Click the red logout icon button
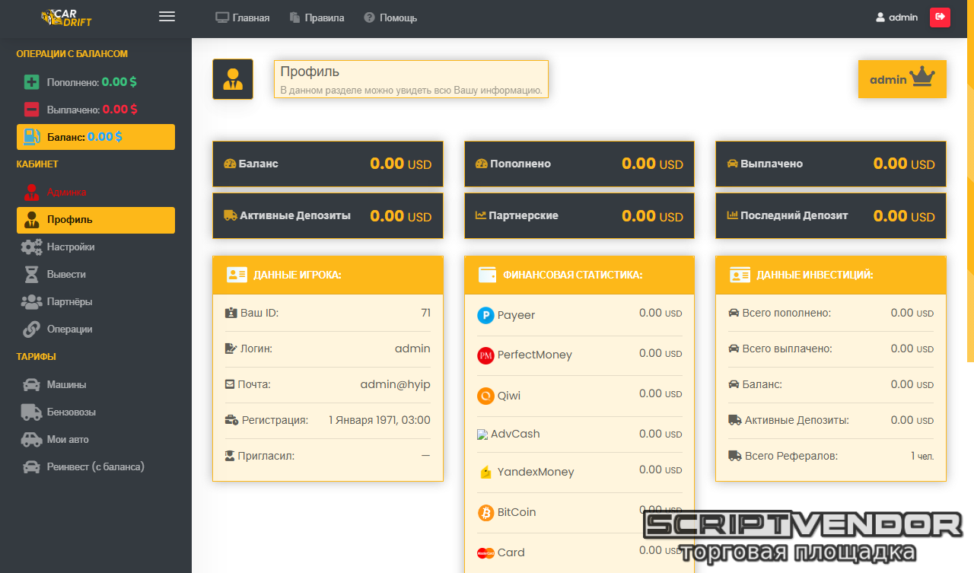 pyautogui.click(x=941, y=17)
